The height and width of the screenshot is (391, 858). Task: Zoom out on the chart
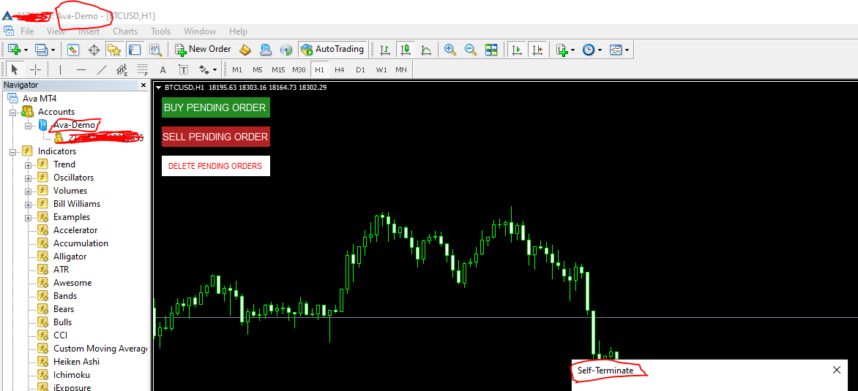[471, 50]
